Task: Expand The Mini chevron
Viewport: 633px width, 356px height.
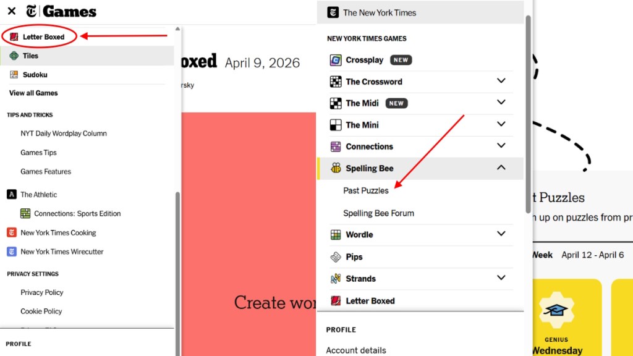Action: 501,124
